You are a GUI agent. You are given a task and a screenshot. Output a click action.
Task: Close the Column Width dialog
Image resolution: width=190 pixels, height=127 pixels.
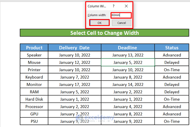click(126, 6)
